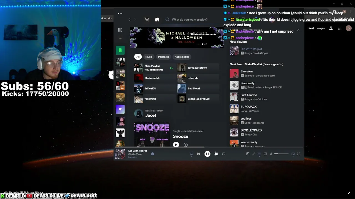Open the Google account avatar
This screenshot has width=355, height=199.
click(349, 28)
